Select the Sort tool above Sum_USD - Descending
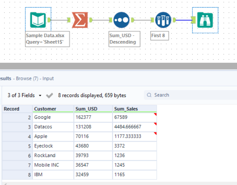 click(122, 19)
